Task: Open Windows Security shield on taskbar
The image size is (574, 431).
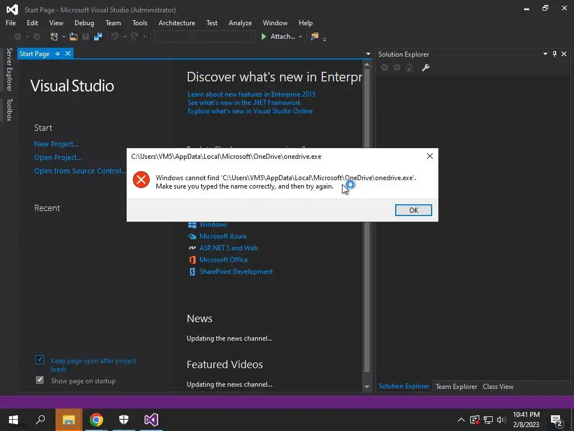Action: coord(124,420)
